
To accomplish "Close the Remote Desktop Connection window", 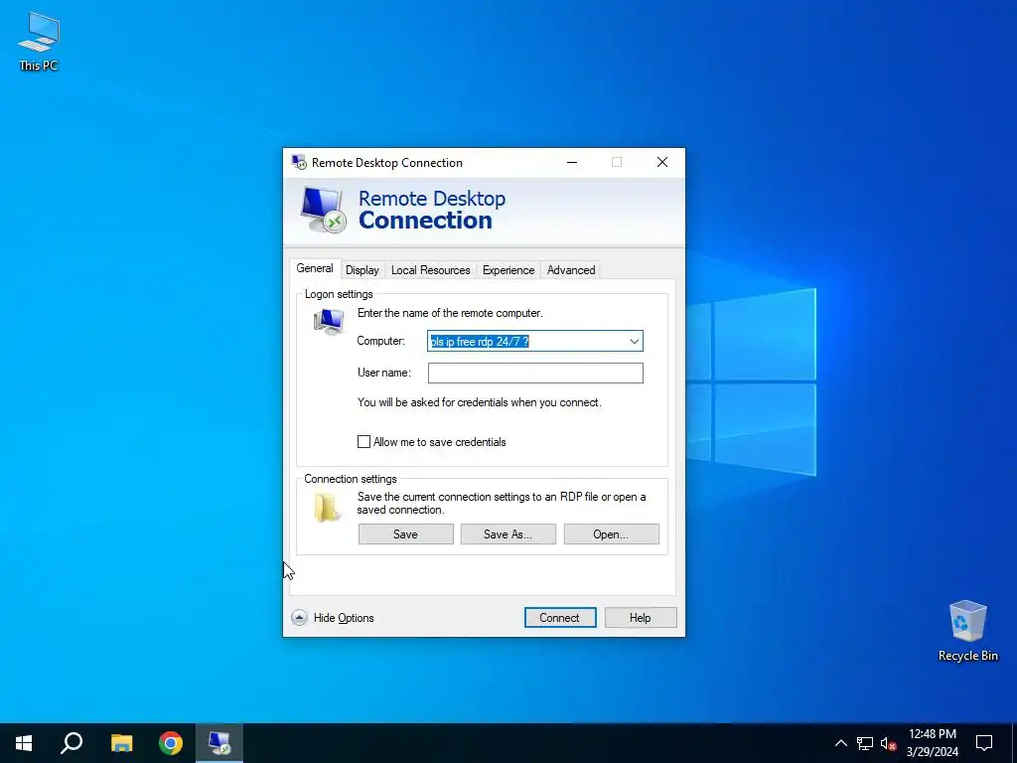I will coord(662,162).
